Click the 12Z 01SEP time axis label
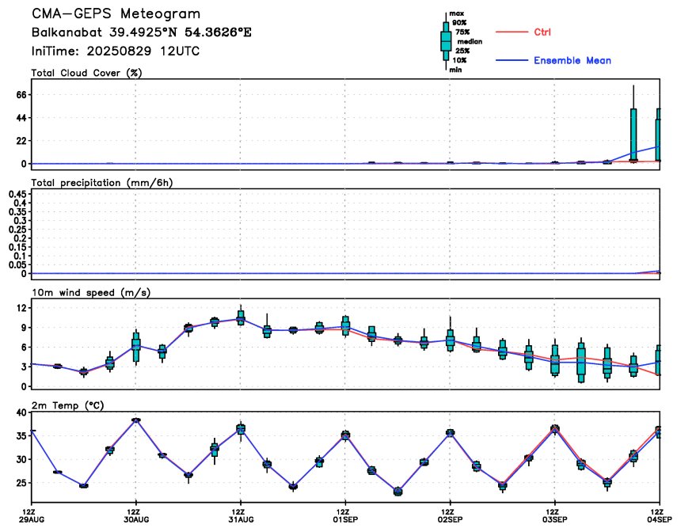This screenshot has width=681, height=532. [345, 515]
